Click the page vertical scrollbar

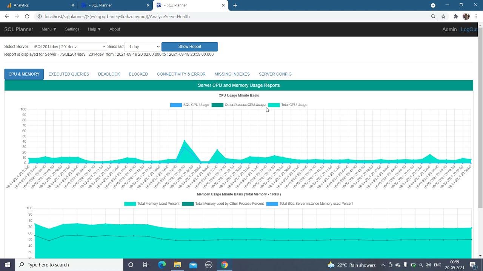point(480,117)
